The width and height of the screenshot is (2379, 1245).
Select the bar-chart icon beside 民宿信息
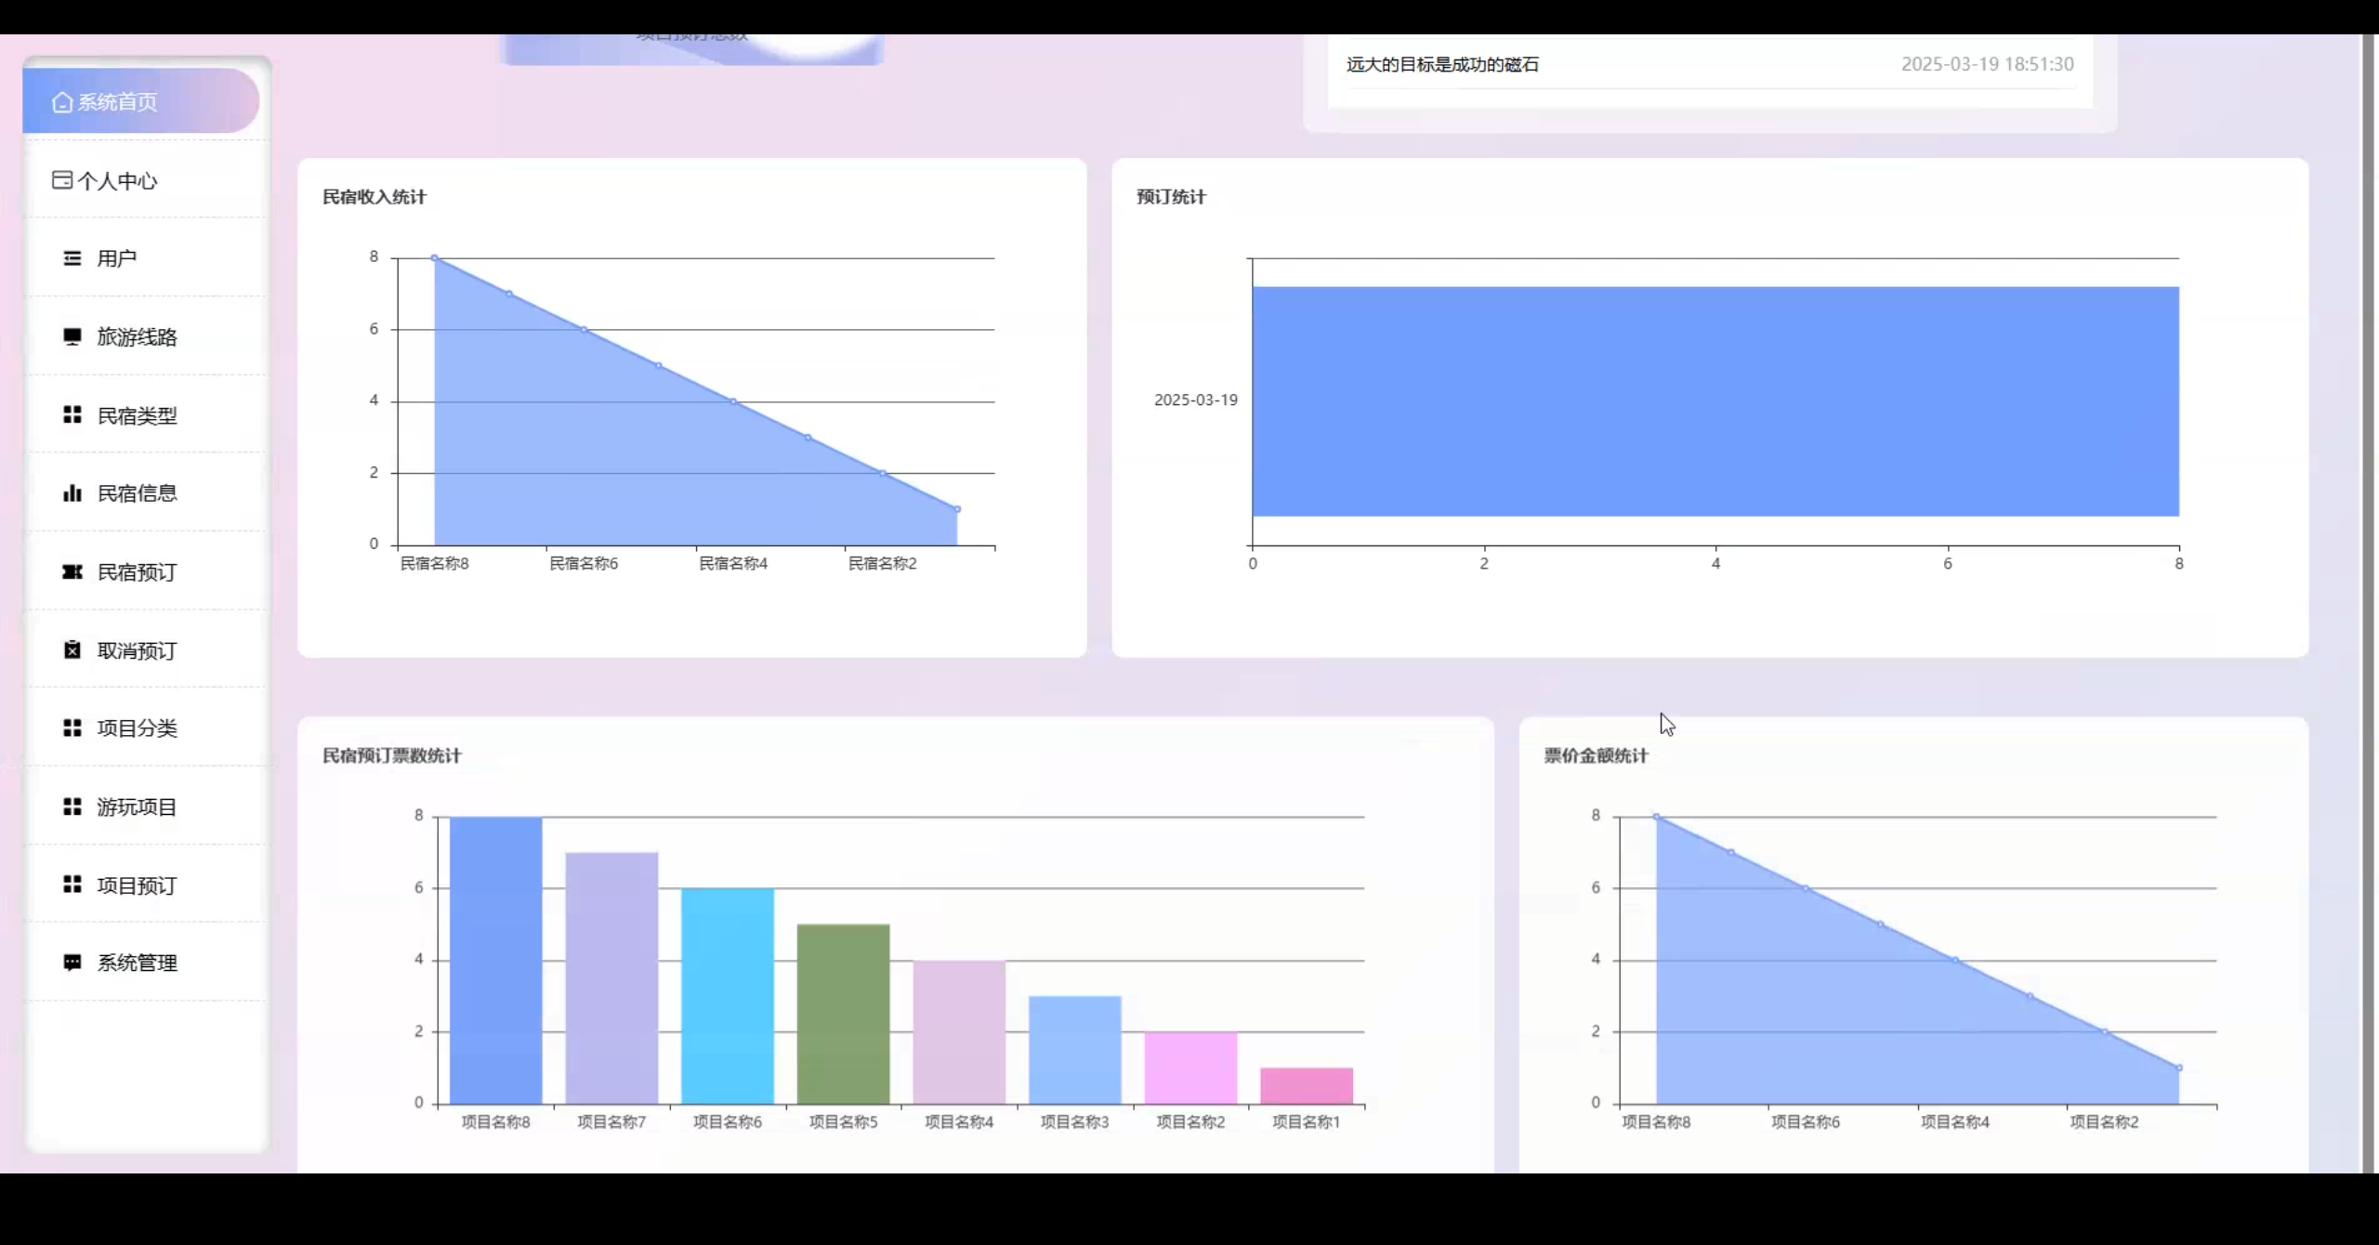(72, 493)
